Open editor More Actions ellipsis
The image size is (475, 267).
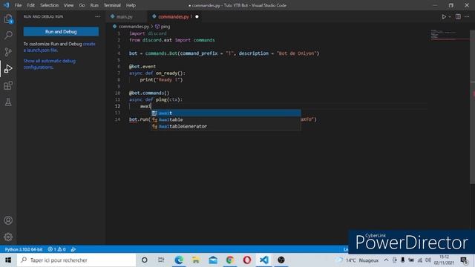467,16
